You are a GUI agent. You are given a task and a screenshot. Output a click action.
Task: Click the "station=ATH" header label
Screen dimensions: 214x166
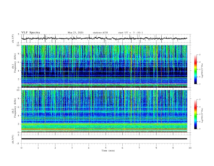click(x=100, y=33)
